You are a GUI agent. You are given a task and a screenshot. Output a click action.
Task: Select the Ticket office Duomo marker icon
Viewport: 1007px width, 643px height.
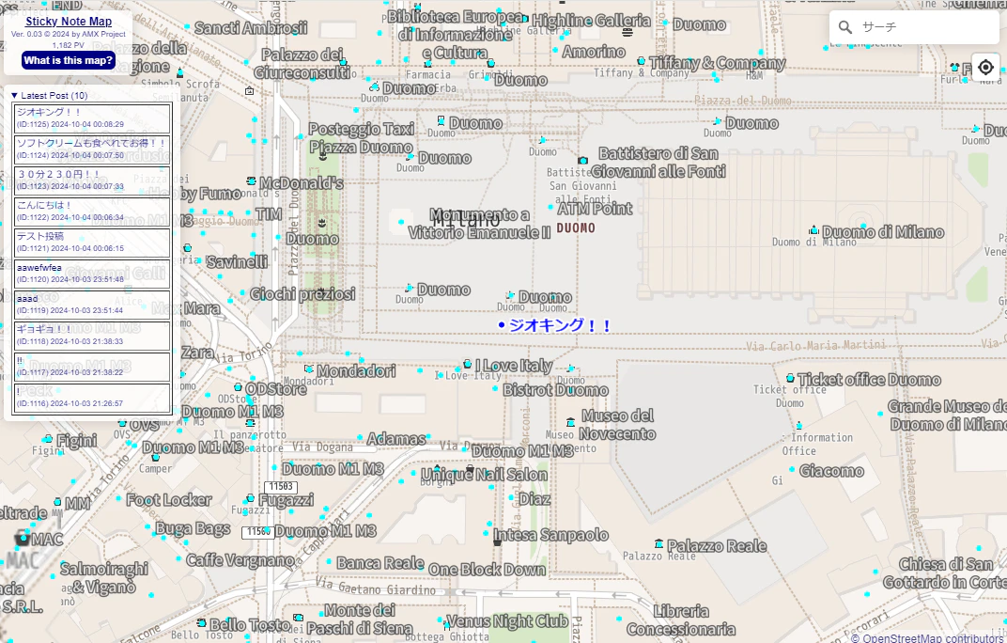790,378
